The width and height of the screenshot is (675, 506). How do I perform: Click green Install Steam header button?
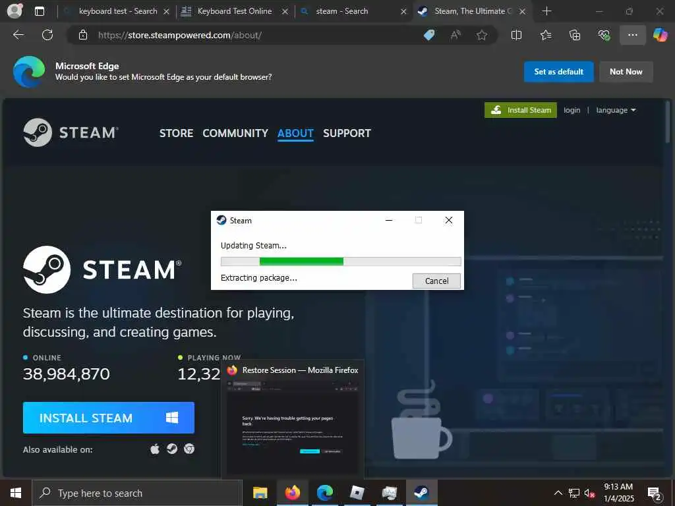[521, 110]
